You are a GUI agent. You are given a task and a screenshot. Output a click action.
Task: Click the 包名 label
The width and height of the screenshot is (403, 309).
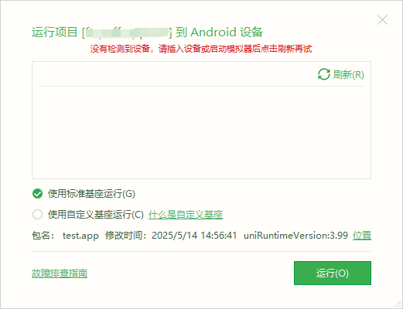pyautogui.click(x=43, y=236)
